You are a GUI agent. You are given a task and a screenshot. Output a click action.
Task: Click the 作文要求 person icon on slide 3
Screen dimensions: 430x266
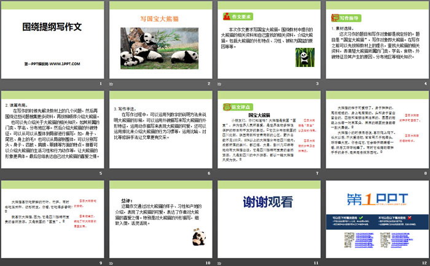[227, 17]
